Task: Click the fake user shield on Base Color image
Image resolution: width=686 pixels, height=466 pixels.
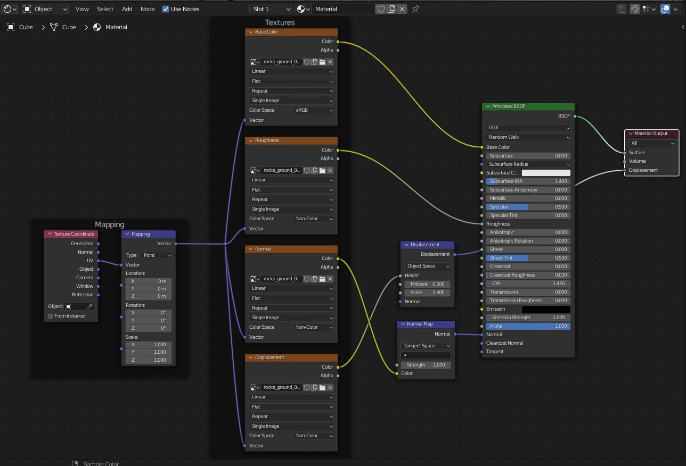Action: (306, 62)
